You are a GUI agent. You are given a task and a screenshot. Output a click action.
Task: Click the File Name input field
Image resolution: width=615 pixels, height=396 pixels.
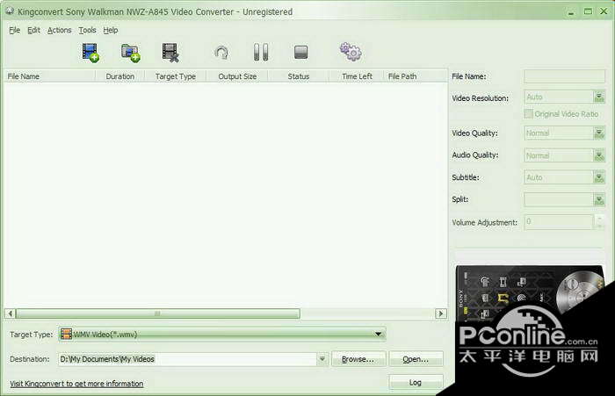[x=564, y=76]
